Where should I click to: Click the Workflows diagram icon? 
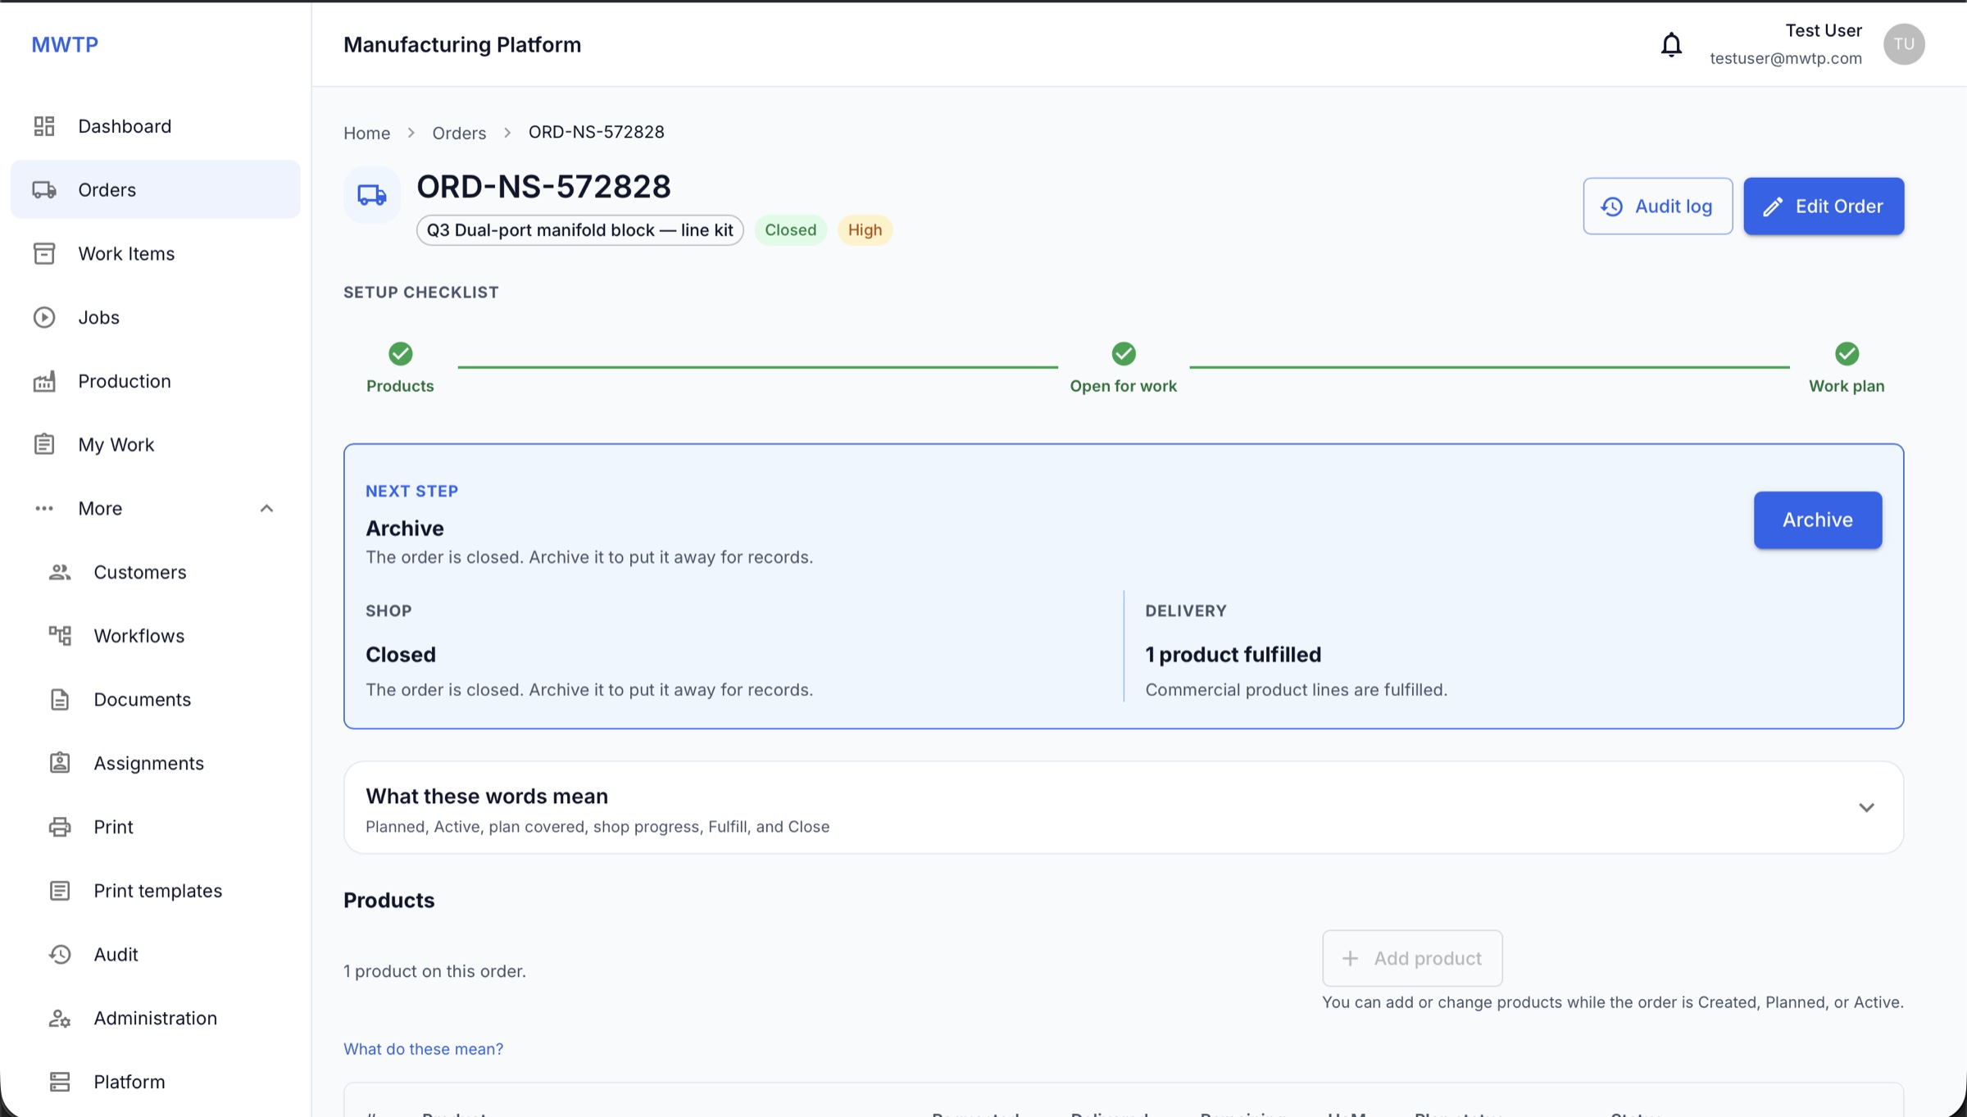(60, 636)
